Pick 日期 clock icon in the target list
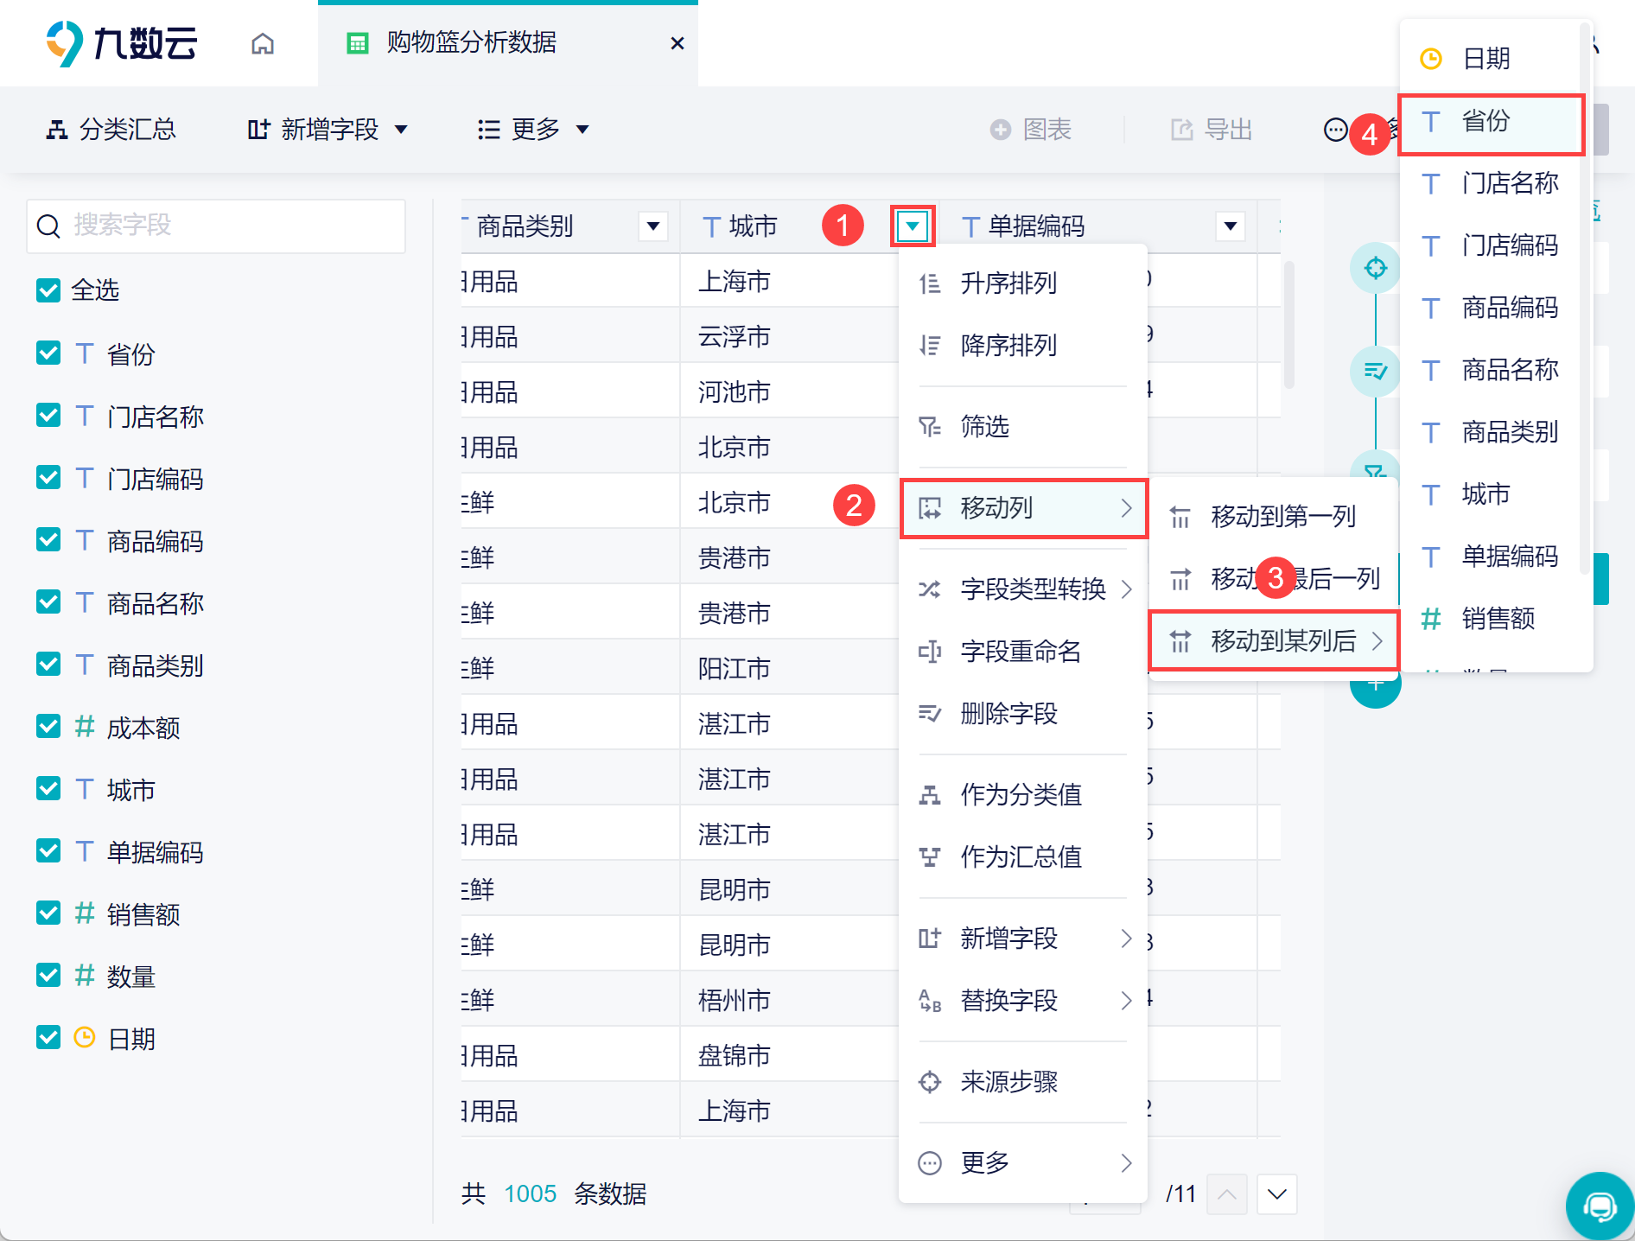Viewport: 1635px width, 1241px height. point(1431,59)
